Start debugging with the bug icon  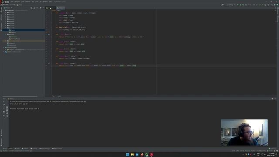tap(240, 5)
